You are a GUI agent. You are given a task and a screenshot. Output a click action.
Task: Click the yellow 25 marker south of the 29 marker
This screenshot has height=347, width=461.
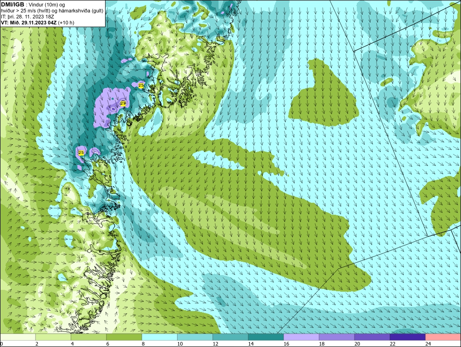click(81, 152)
